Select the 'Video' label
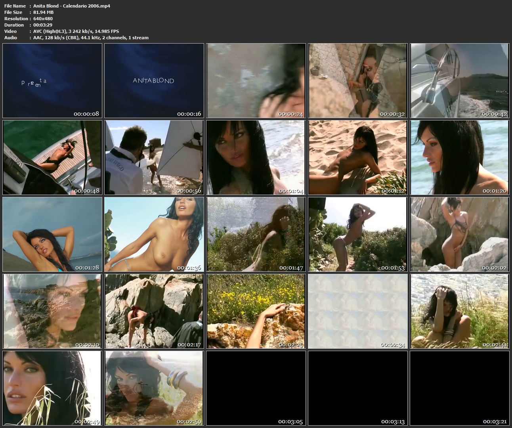The image size is (512, 428). click(11, 31)
